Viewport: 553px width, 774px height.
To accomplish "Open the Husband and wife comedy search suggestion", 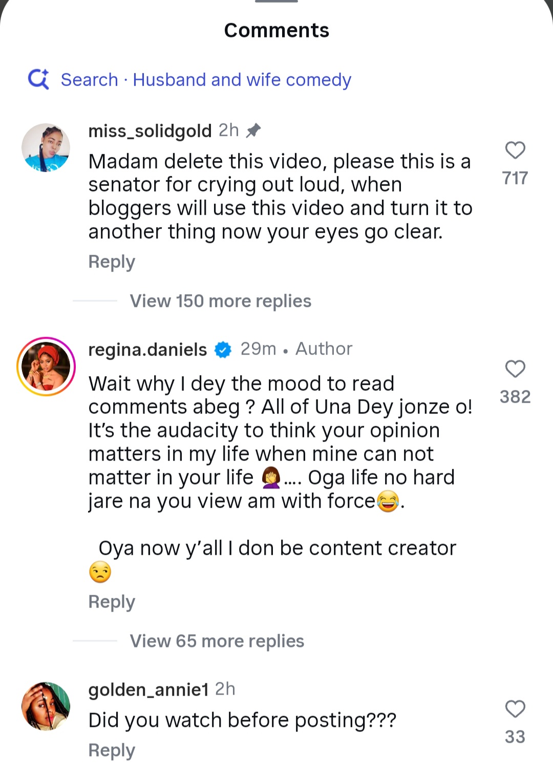I will 242,79.
